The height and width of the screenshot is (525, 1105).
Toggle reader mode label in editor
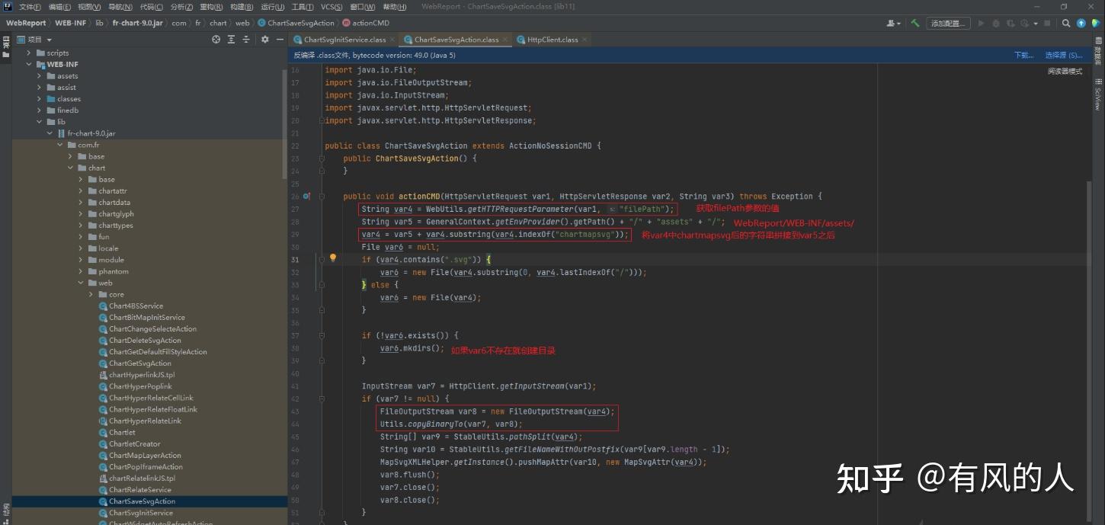[x=1065, y=72]
